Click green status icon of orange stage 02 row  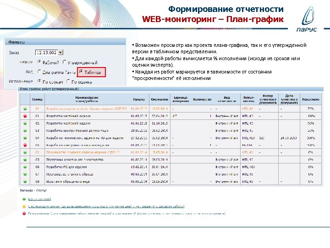25,152
